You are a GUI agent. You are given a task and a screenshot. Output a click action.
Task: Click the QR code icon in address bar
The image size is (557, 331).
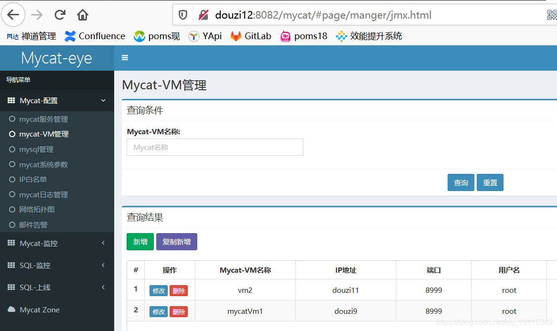click(x=552, y=15)
